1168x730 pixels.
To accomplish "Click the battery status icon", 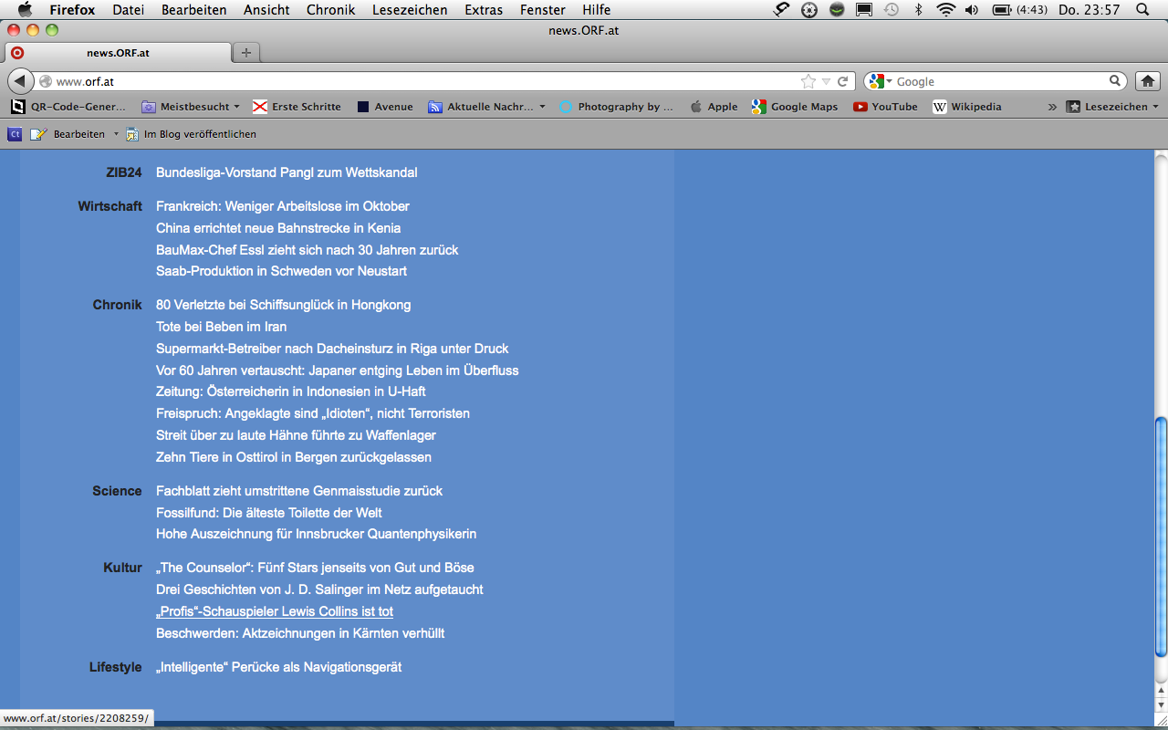I will coord(1001,10).
